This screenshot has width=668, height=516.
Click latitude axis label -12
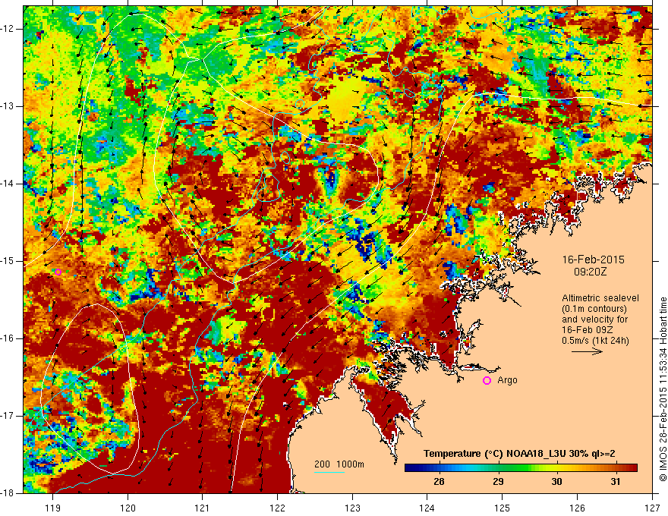(x=8, y=29)
